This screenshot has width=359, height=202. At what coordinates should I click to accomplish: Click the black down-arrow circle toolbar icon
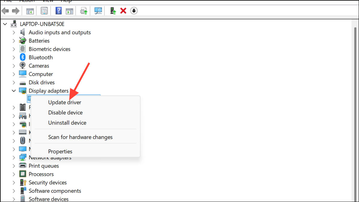[x=134, y=11]
